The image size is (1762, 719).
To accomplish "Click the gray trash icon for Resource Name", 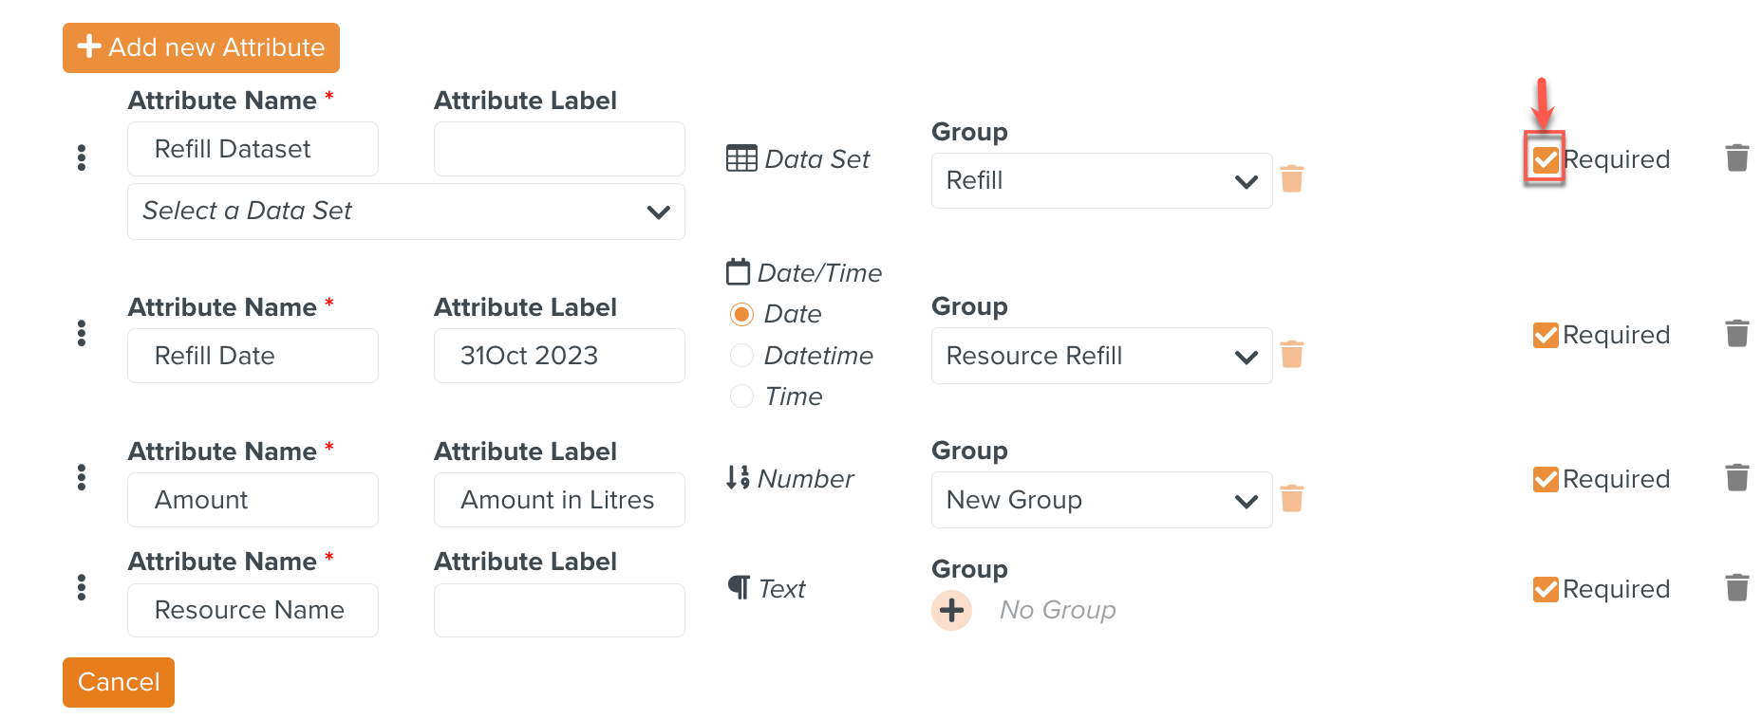I will pyautogui.click(x=1736, y=588).
